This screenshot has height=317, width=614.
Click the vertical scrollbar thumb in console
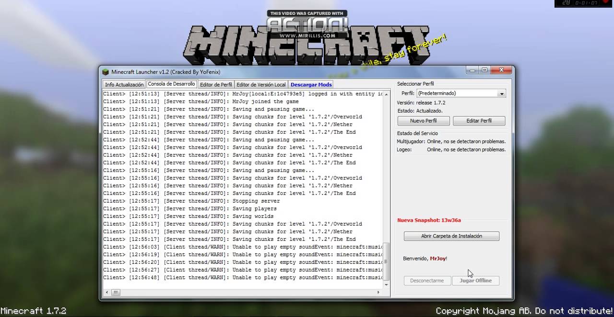386,262
